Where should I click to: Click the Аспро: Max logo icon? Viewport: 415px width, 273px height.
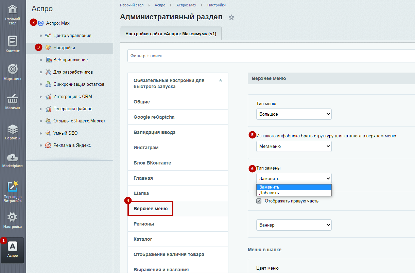(41, 23)
